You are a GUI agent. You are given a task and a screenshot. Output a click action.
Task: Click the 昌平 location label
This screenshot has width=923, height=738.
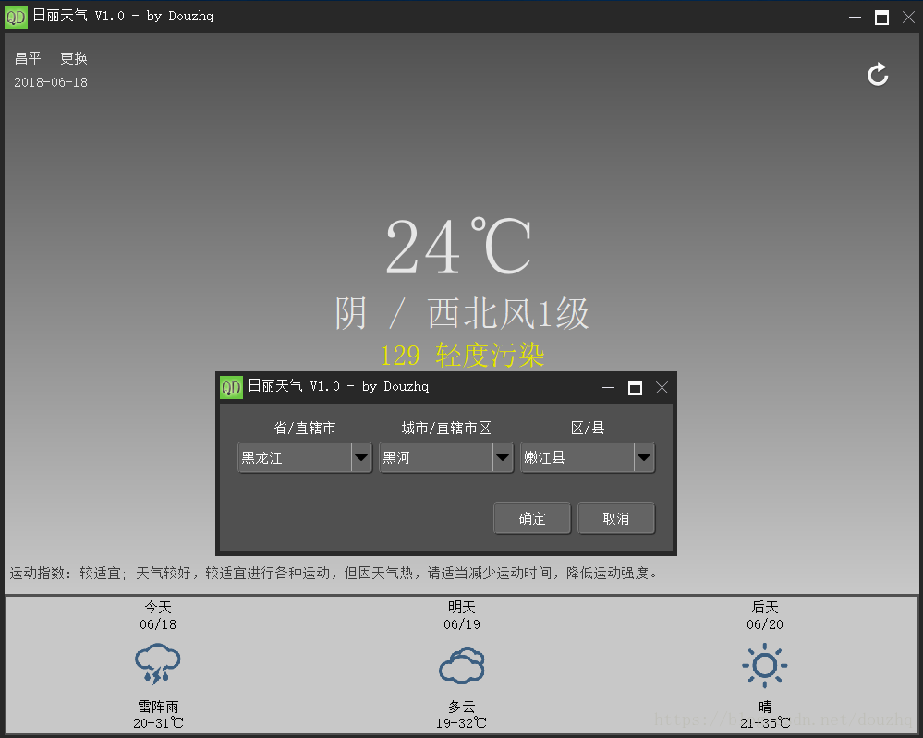(x=28, y=58)
